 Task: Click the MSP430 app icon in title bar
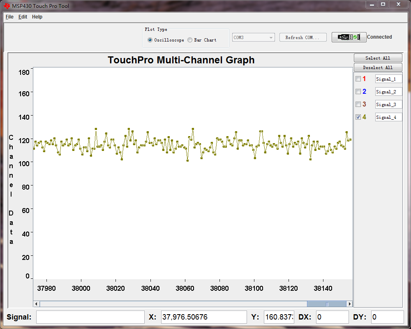click(7, 5)
